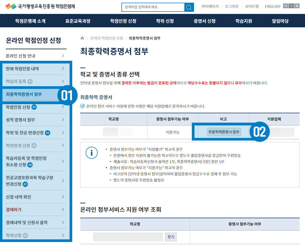
Task: Open the 알림마당 top menu
Action: pos(280,21)
